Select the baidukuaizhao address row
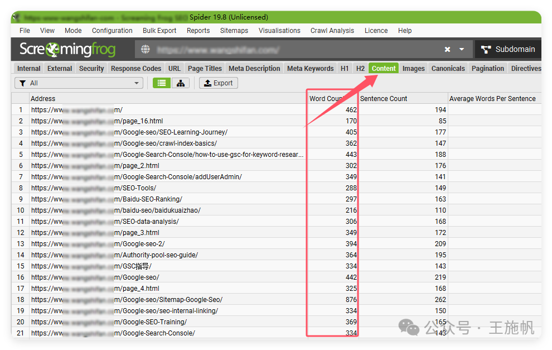The width and height of the screenshot is (552, 350). tap(168, 210)
